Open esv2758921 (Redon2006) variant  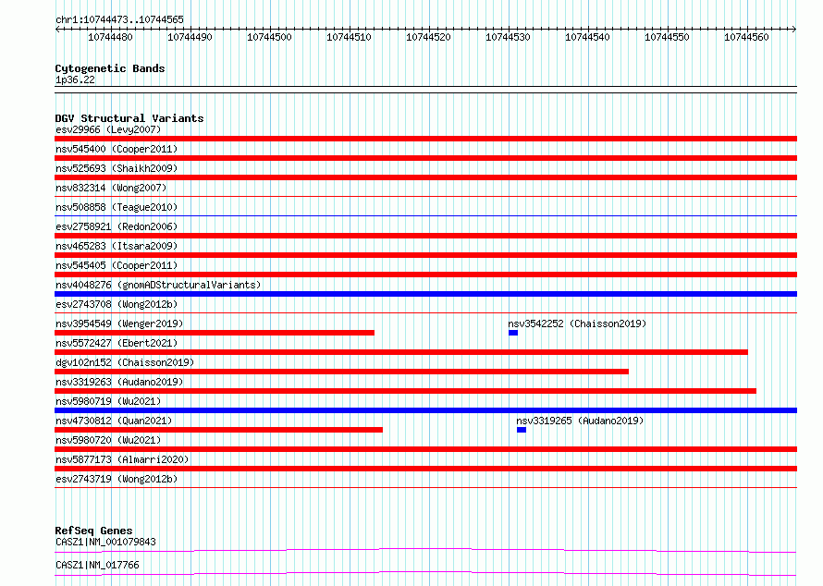[x=117, y=226]
